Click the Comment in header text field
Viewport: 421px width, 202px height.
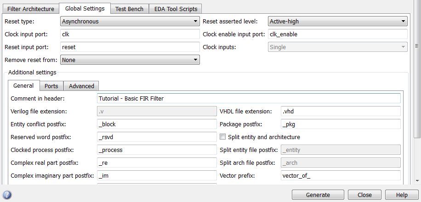pos(249,98)
